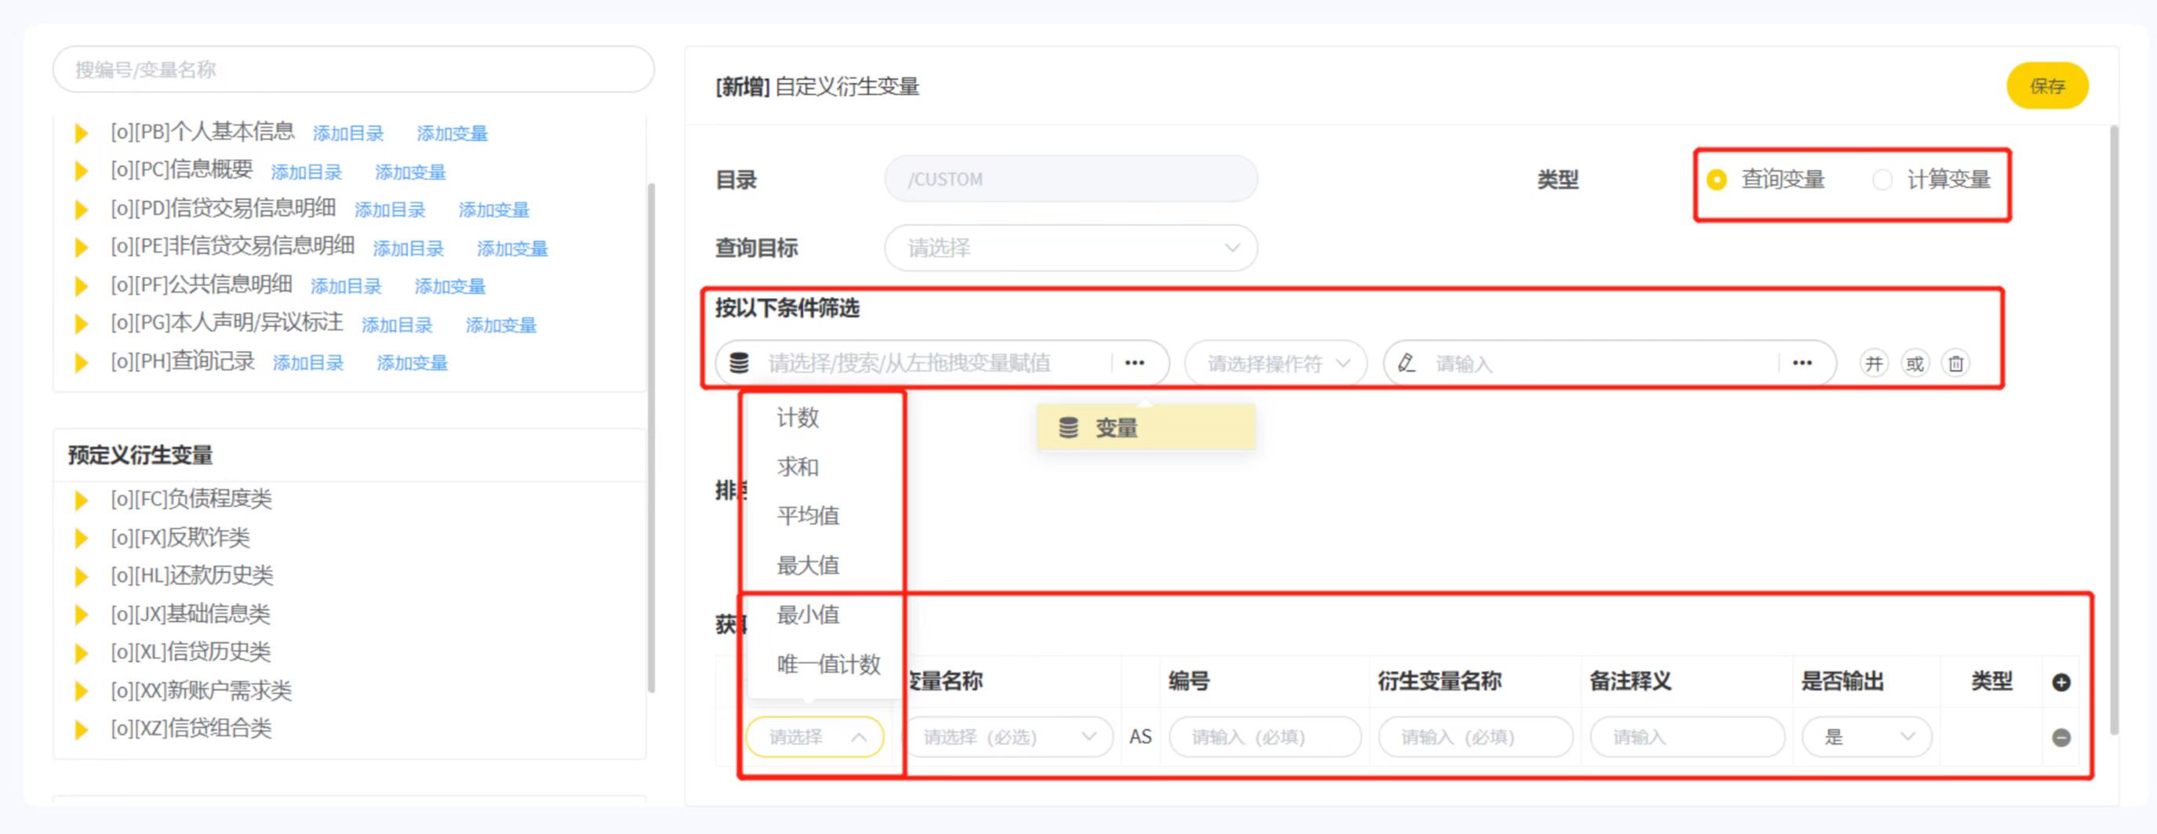Select the 计算变量 radio button
The height and width of the screenshot is (834, 2157).
tap(1882, 179)
